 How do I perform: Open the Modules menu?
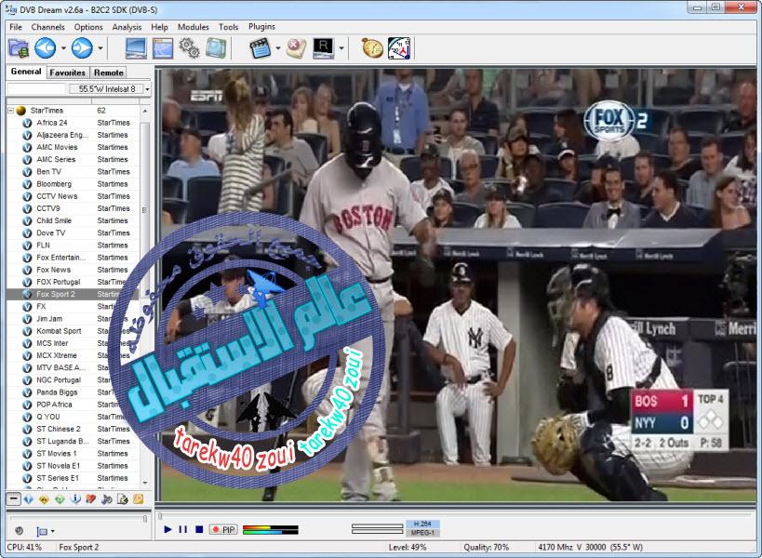click(x=193, y=27)
